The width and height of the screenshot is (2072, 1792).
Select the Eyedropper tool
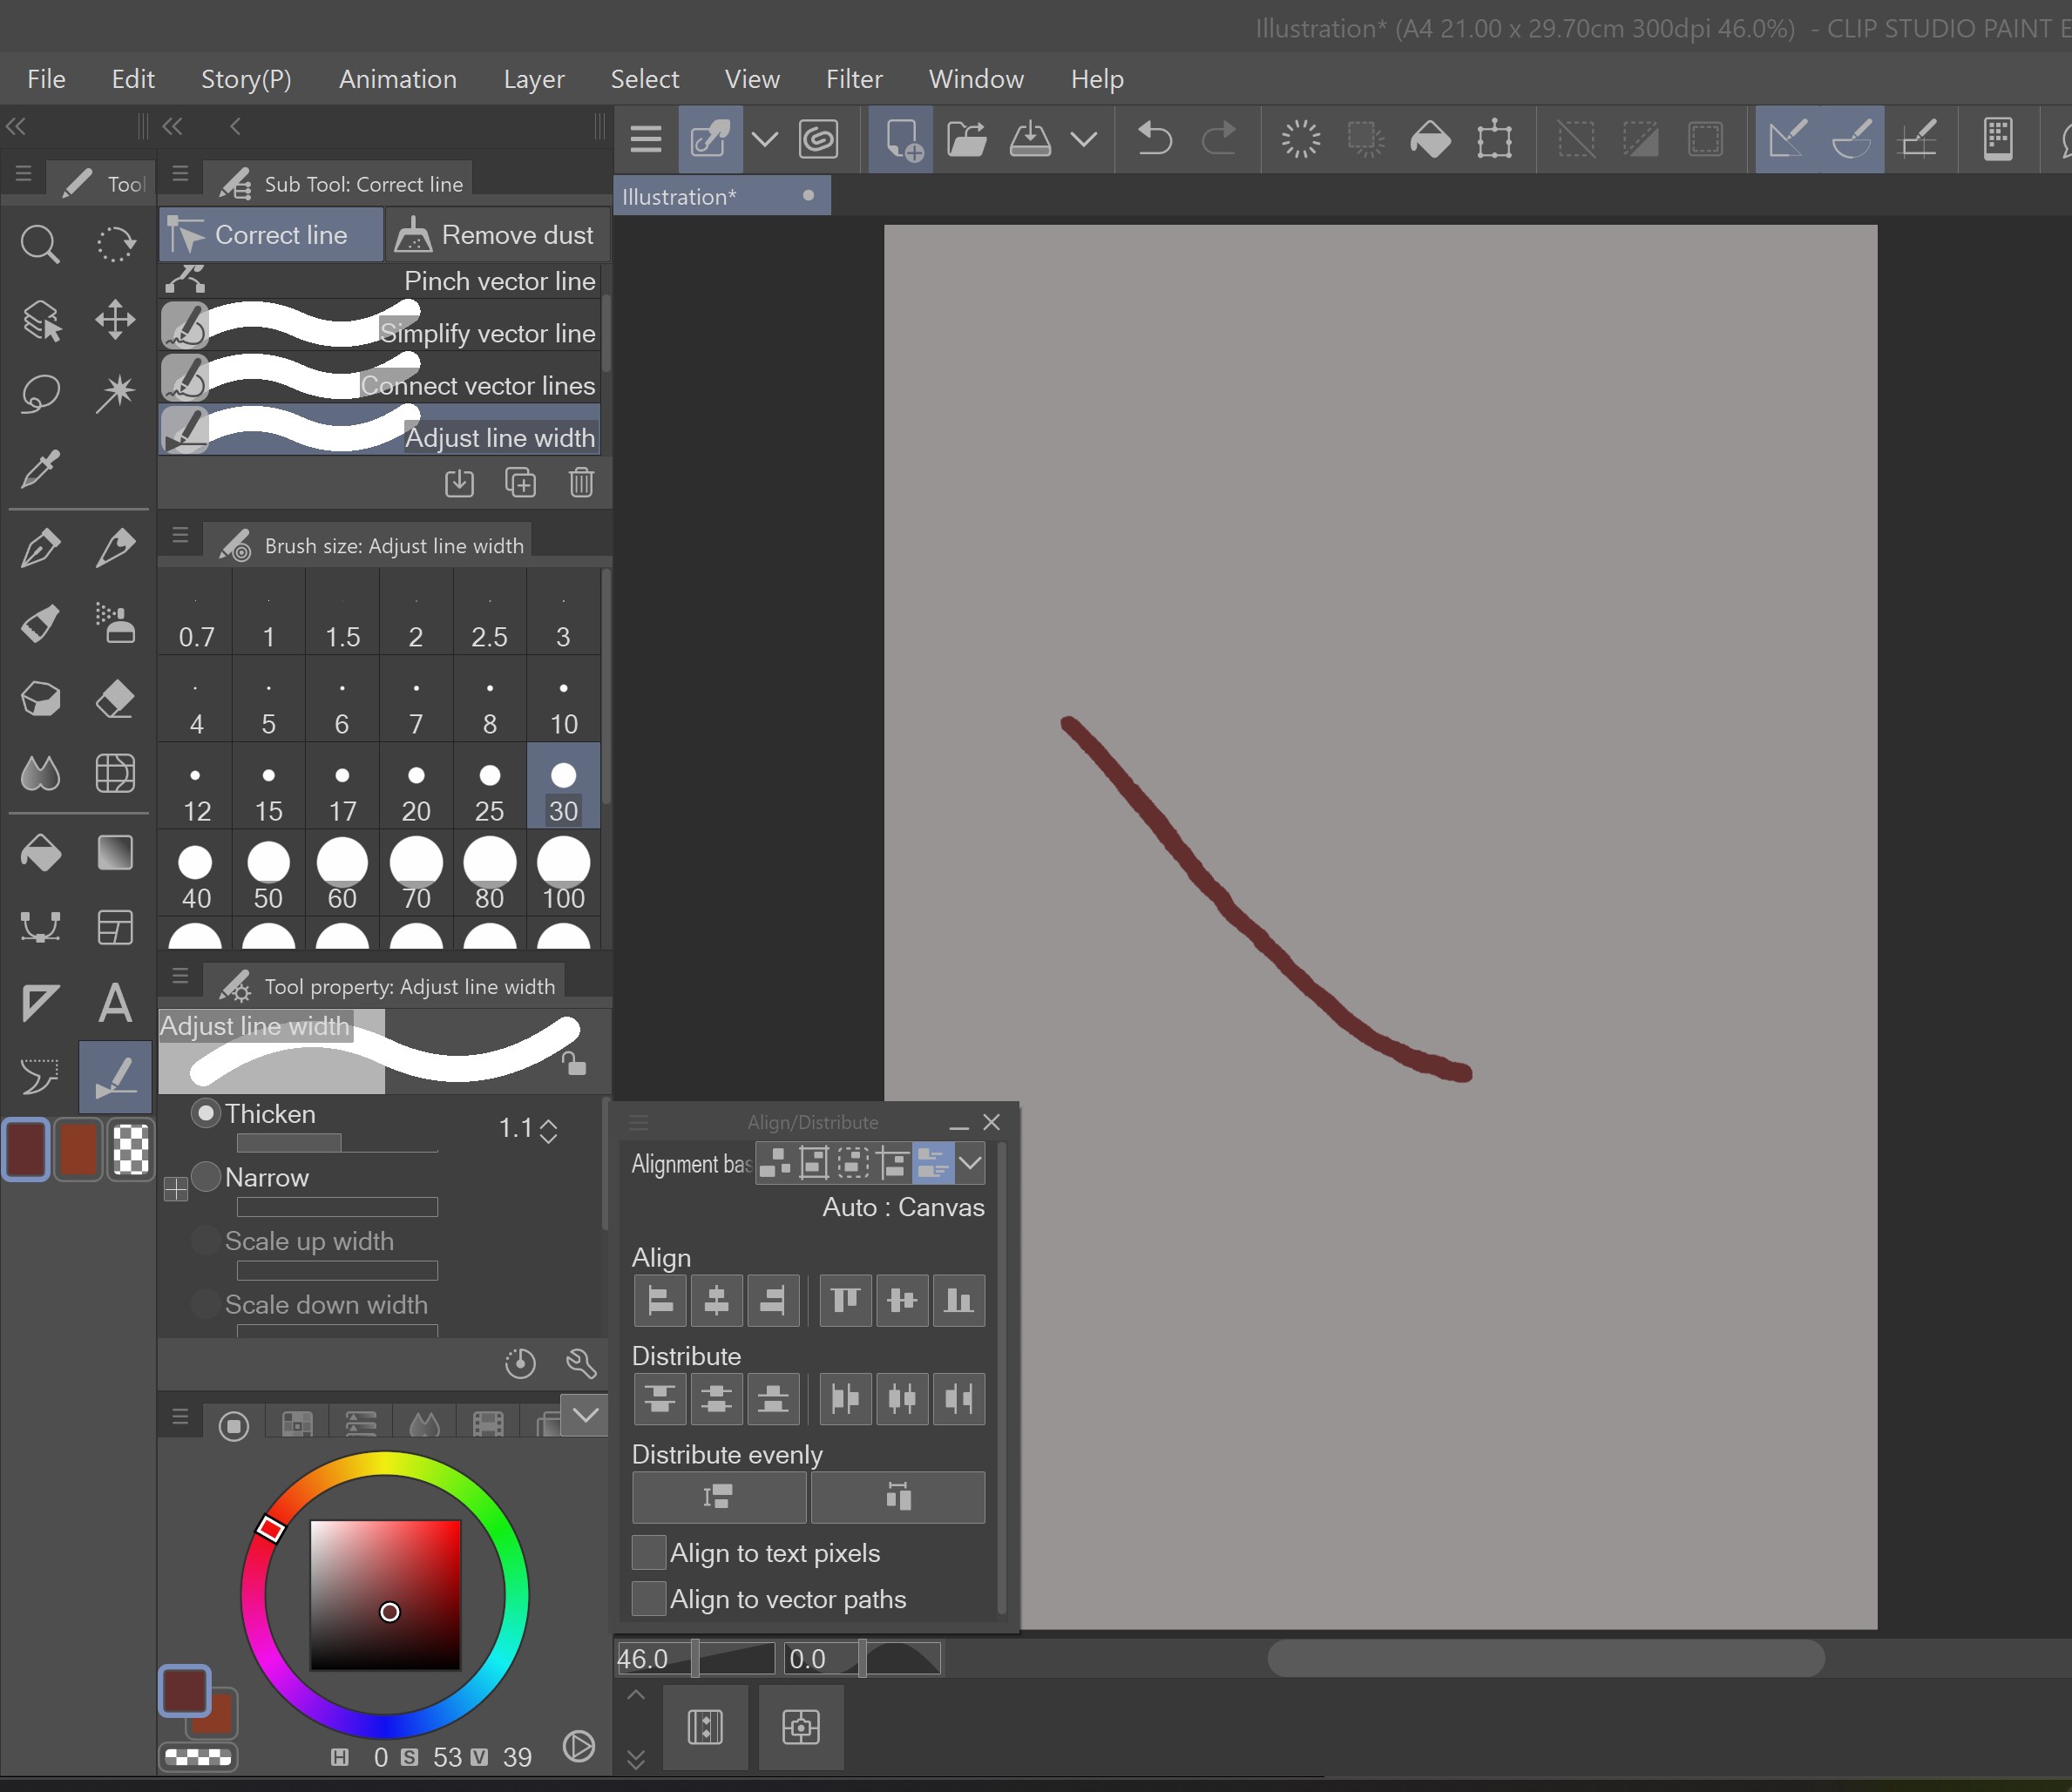(40, 468)
